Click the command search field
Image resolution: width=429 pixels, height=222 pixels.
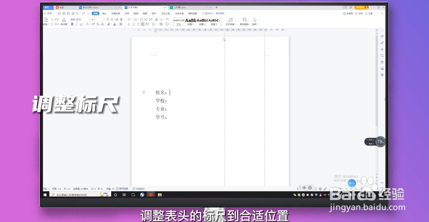tap(213, 13)
